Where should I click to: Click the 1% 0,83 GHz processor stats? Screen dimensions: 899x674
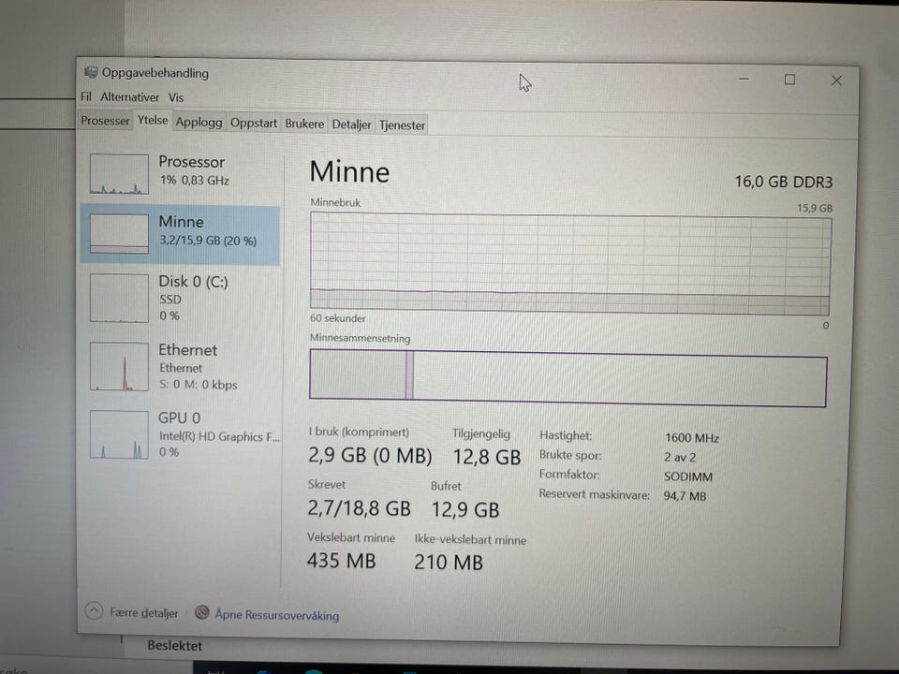click(x=195, y=180)
